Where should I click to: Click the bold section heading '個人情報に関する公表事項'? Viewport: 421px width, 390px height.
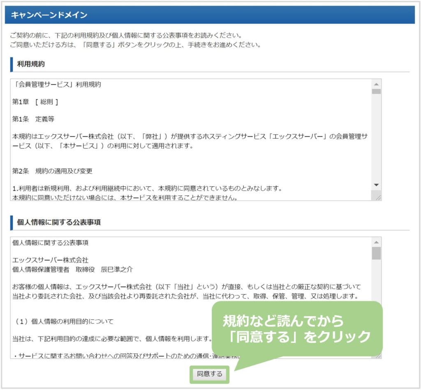click(x=59, y=222)
